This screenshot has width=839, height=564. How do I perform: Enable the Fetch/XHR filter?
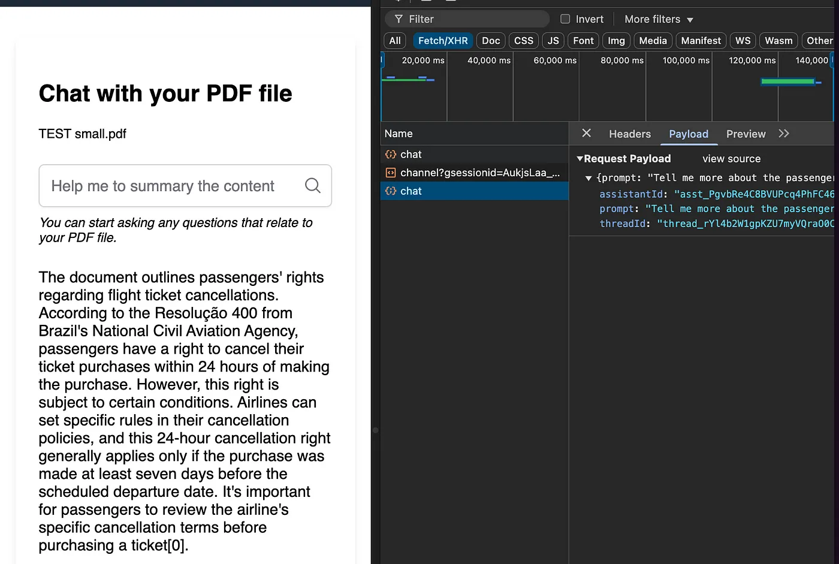(x=443, y=41)
